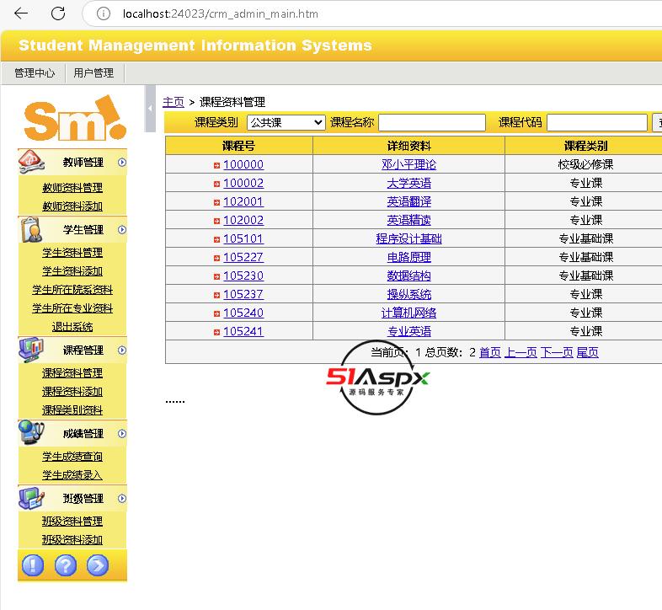The height and width of the screenshot is (610, 662).
Task: Open 课程类别资料 in the sidebar
Action: click(72, 410)
